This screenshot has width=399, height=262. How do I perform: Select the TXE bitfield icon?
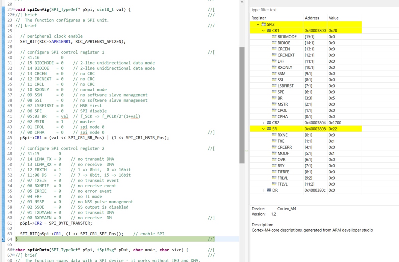click(x=274, y=141)
